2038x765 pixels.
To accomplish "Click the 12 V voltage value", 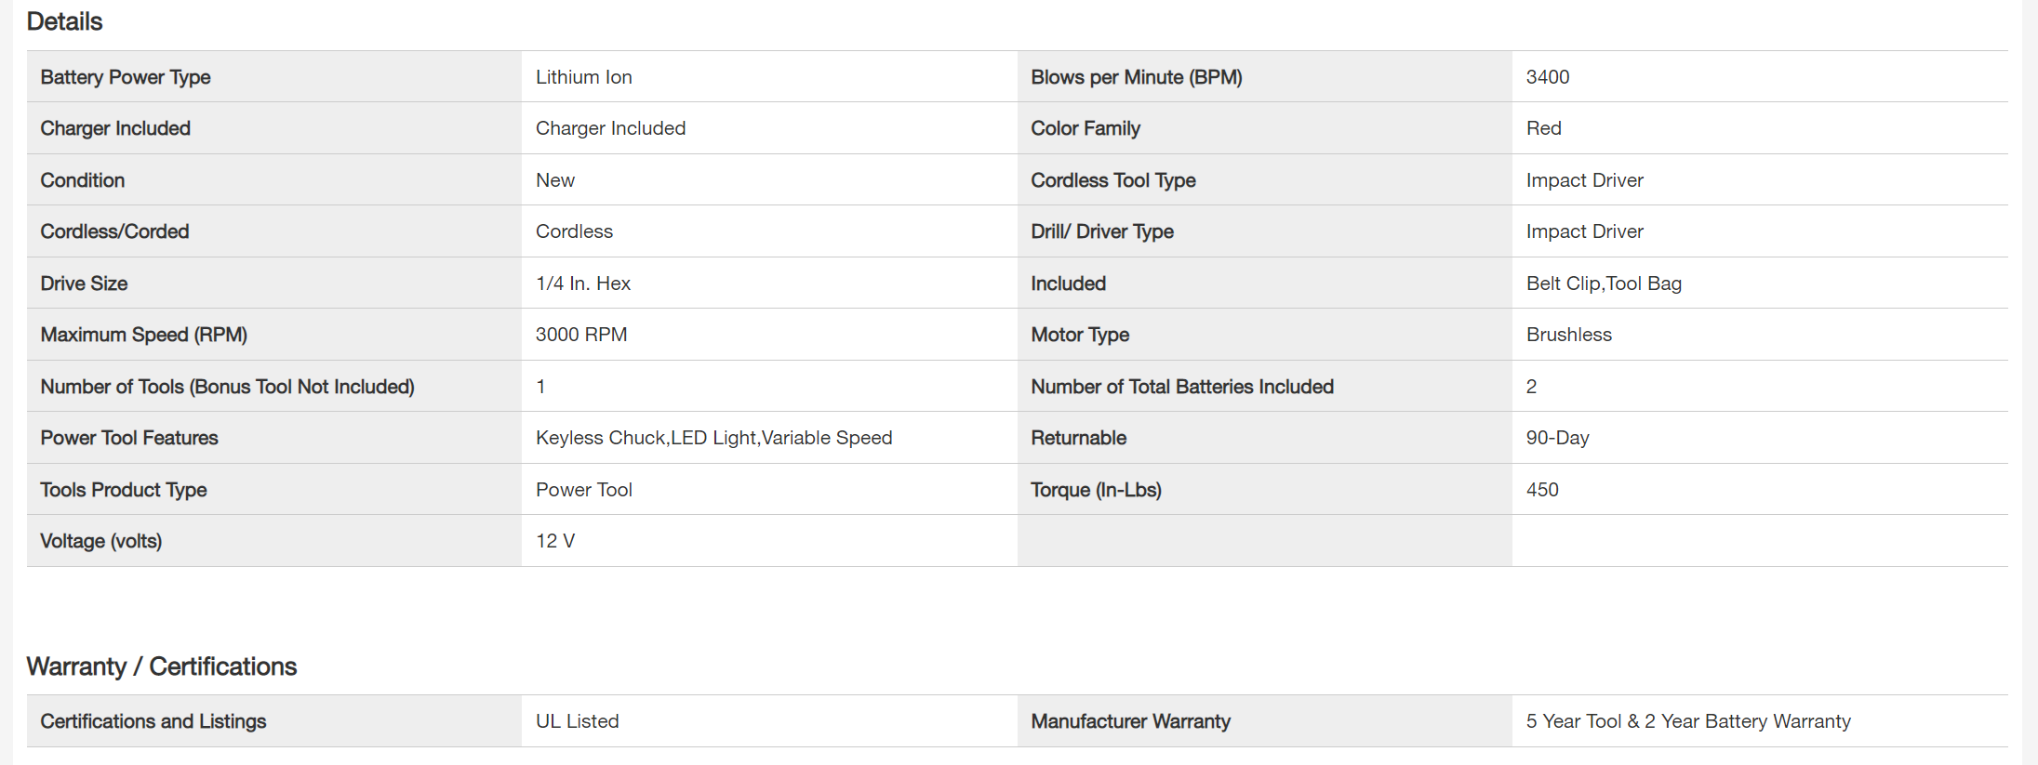I will [x=554, y=541].
